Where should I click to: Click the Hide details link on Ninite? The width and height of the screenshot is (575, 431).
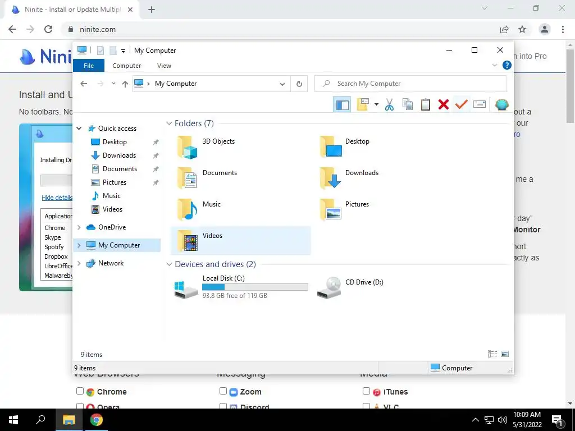tap(57, 198)
